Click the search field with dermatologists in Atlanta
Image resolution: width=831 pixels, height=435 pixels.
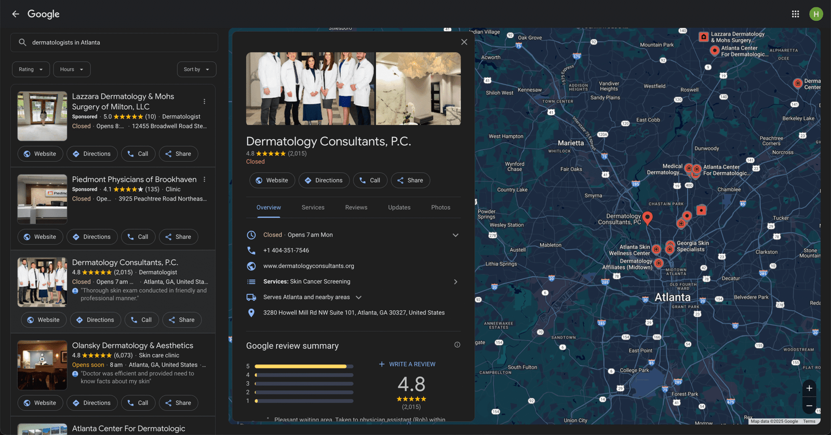(x=114, y=43)
